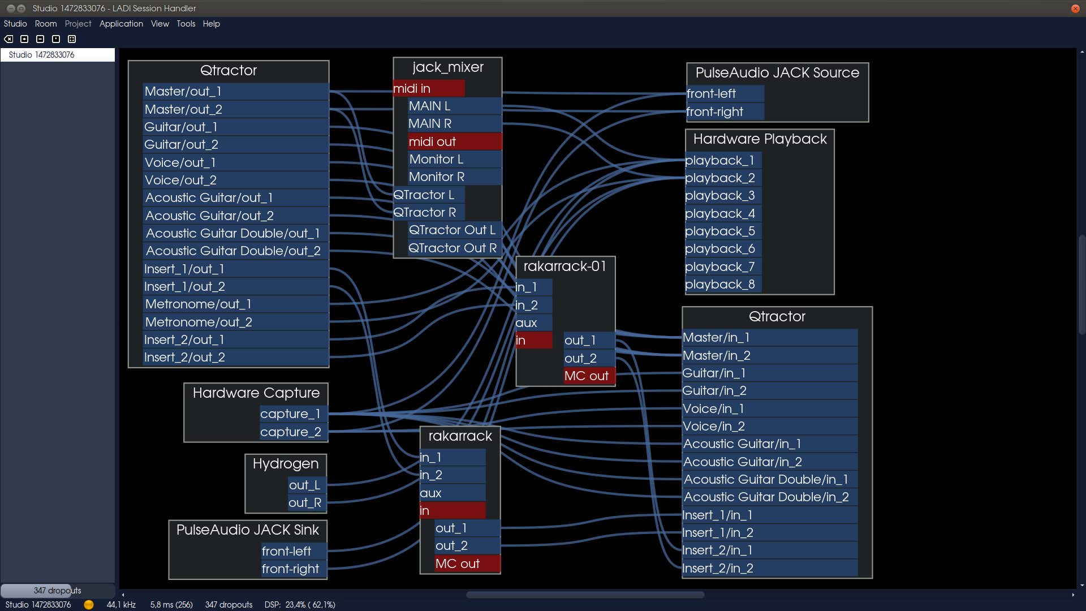Select the Voice/in_1 port
This screenshot has height=611, width=1086.
tap(770, 409)
